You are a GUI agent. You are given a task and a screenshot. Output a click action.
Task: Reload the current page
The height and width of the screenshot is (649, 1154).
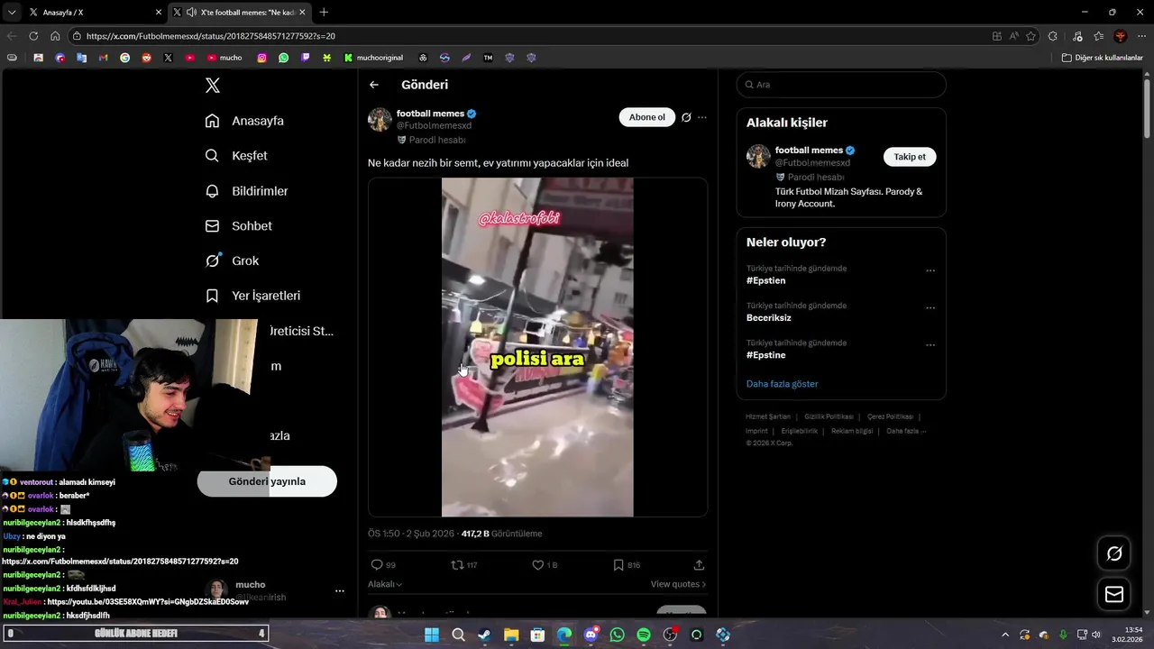(33, 36)
